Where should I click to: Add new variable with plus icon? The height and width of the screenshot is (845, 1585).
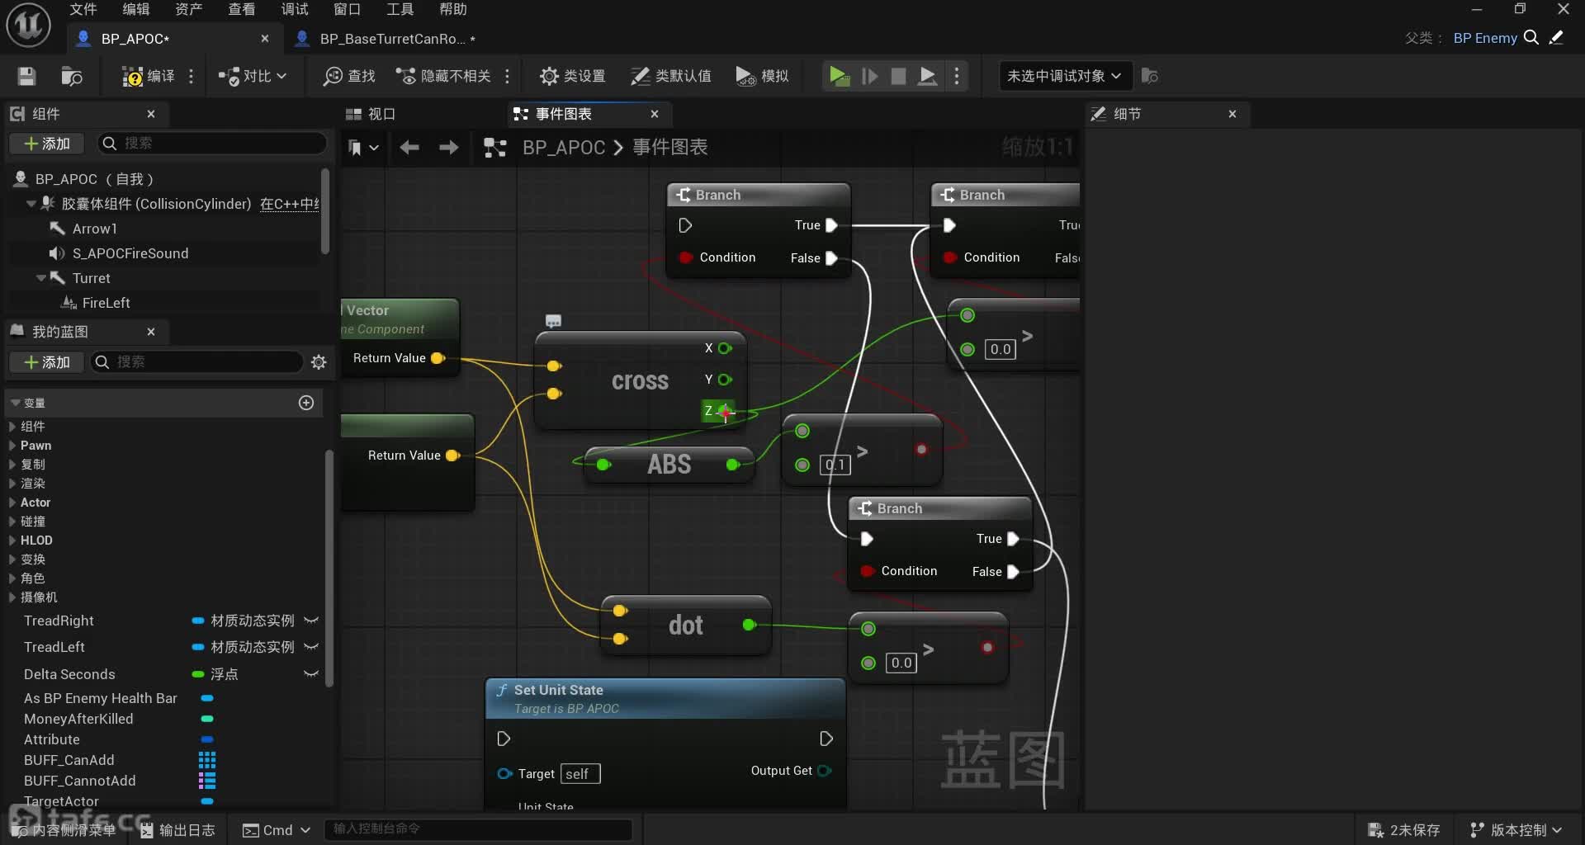point(306,403)
